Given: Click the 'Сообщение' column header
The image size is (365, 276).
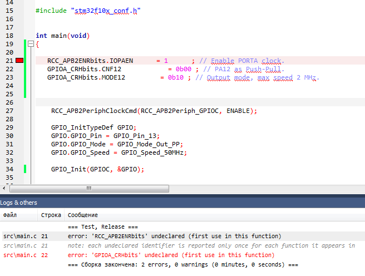Looking at the screenshot, I should 82,215.
